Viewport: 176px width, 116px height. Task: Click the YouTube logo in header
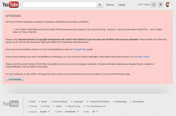coord(11,5)
